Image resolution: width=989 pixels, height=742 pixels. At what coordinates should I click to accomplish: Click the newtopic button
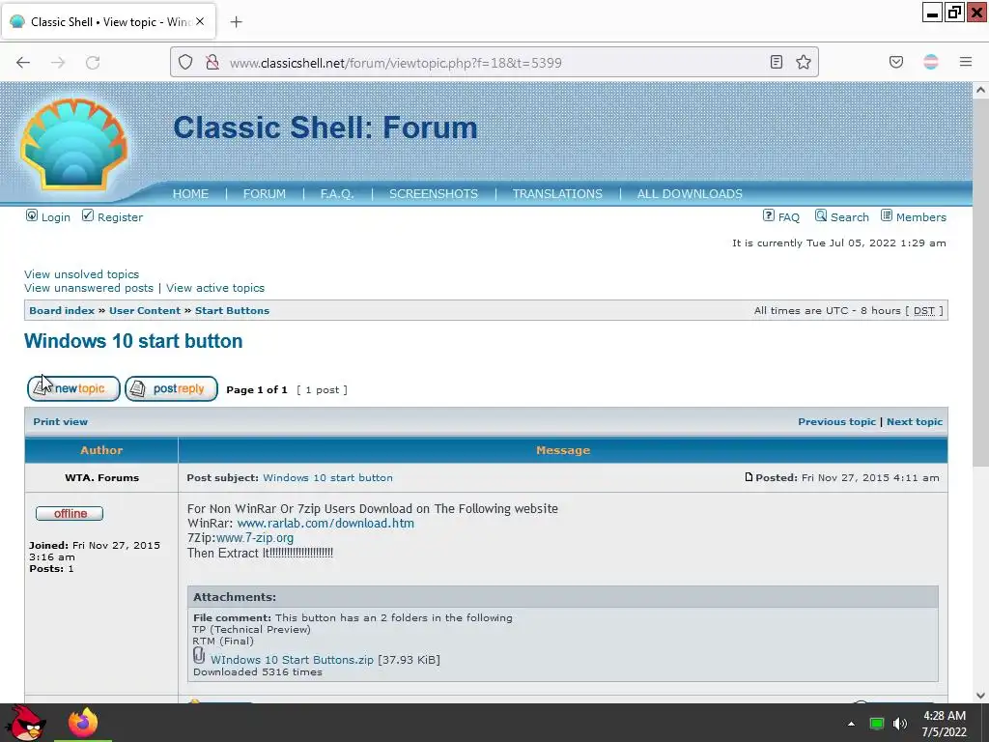73,388
